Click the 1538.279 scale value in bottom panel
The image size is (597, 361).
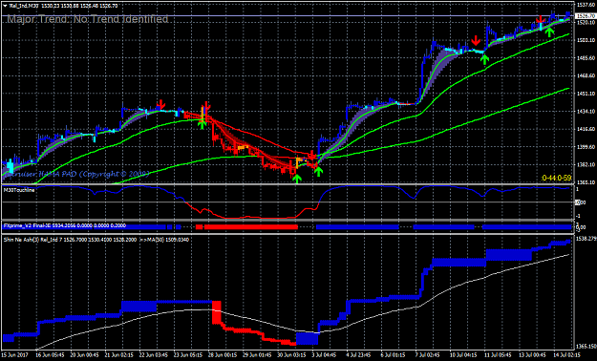(x=586, y=239)
